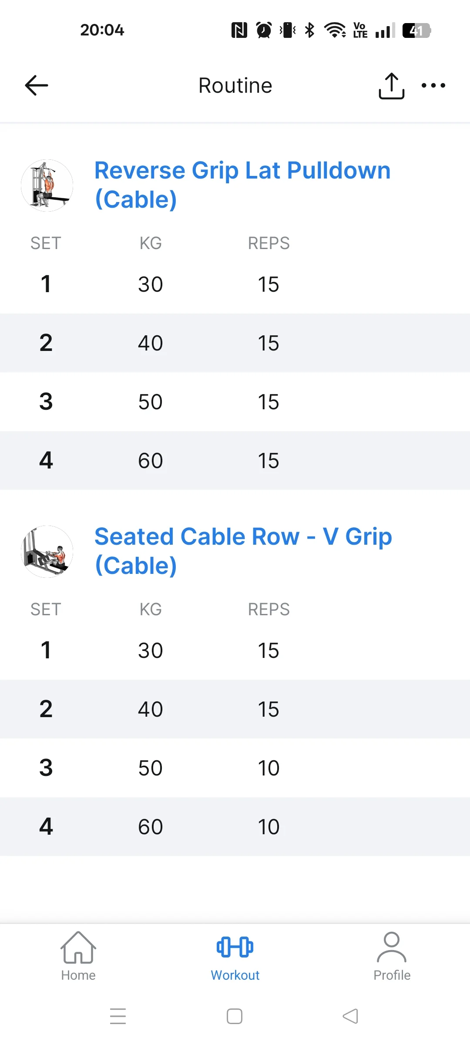Tap the Wi-Fi icon in status bar

coord(335,30)
